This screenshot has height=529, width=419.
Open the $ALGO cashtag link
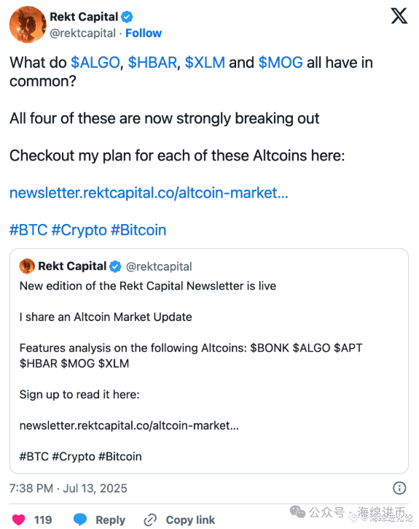point(95,63)
